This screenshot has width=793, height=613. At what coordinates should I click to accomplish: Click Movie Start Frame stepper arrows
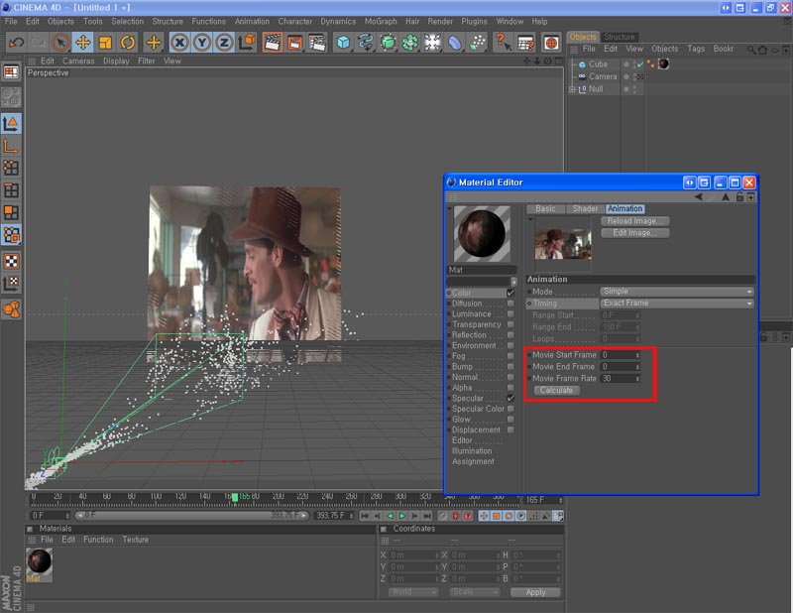(637, 355)
